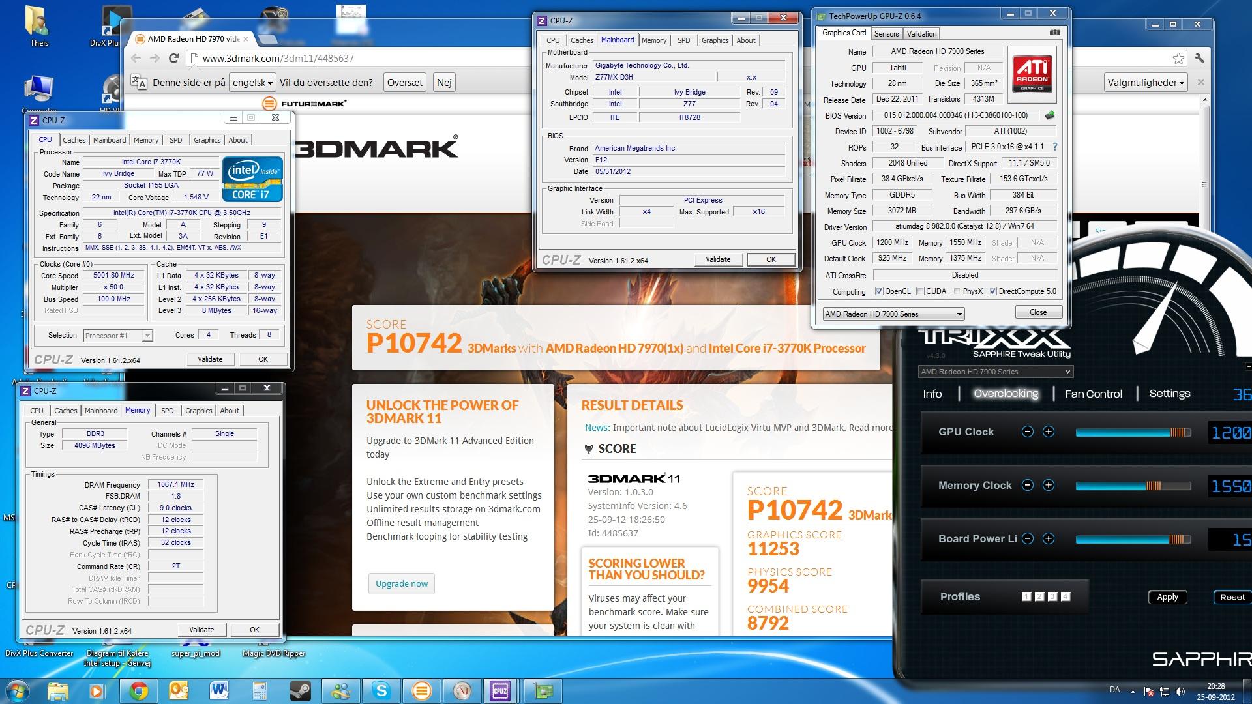
Task: Select TRIXX profile 3
Action: pyautogui.click(x=1052, y=596)
